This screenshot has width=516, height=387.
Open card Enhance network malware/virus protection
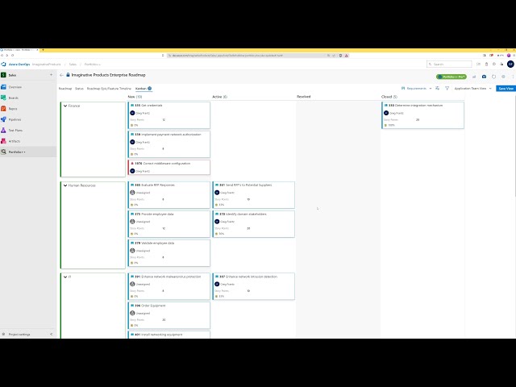169,286
